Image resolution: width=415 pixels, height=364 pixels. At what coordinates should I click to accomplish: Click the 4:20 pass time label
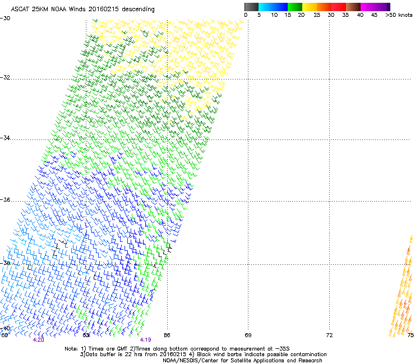tap(39, 340)
